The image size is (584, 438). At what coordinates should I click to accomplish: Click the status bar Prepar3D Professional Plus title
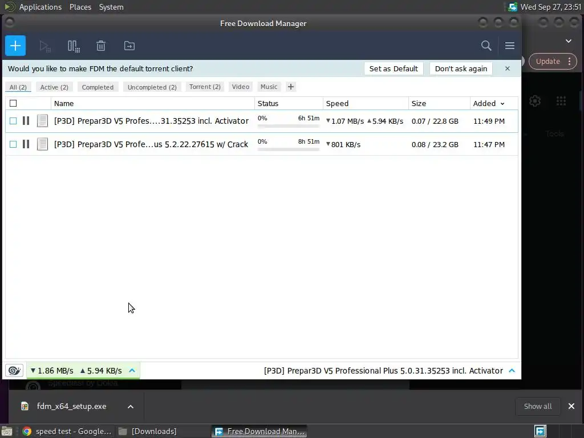(x=383, y=371)
